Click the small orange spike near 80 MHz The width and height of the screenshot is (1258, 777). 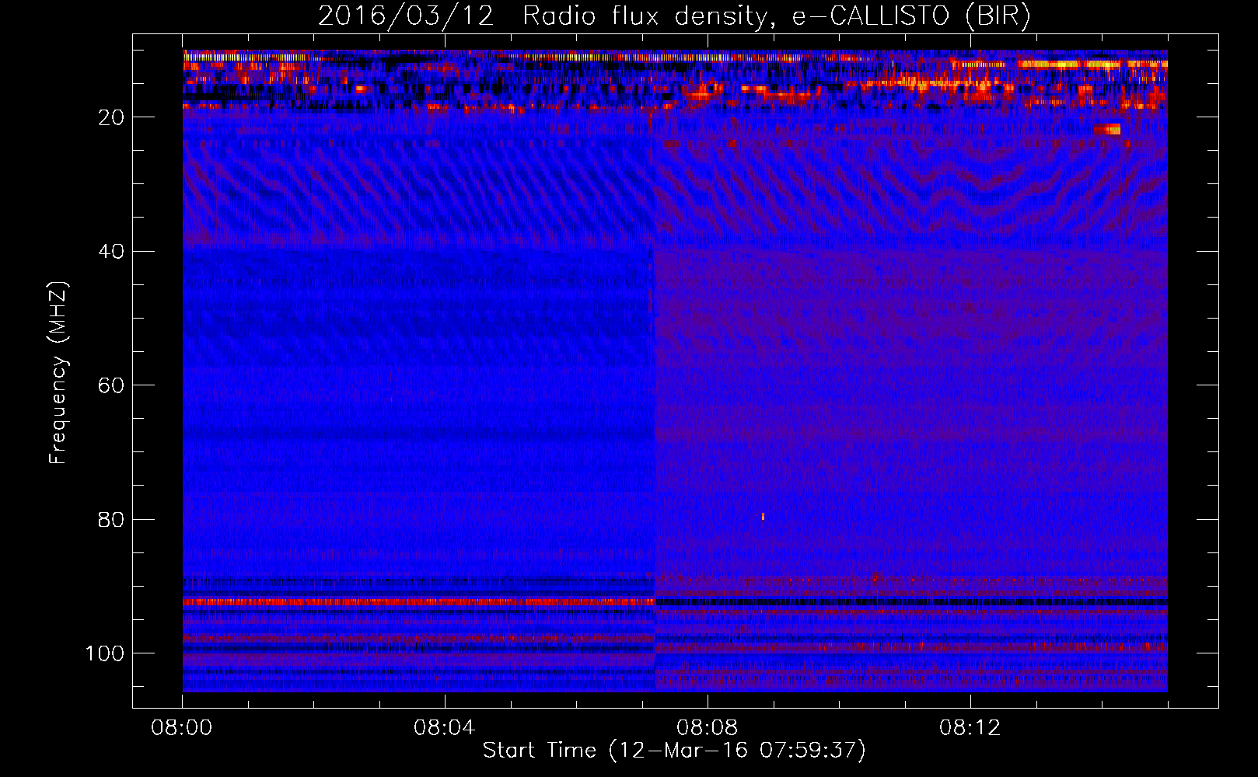pyautogui.click(x=763, y=517)
